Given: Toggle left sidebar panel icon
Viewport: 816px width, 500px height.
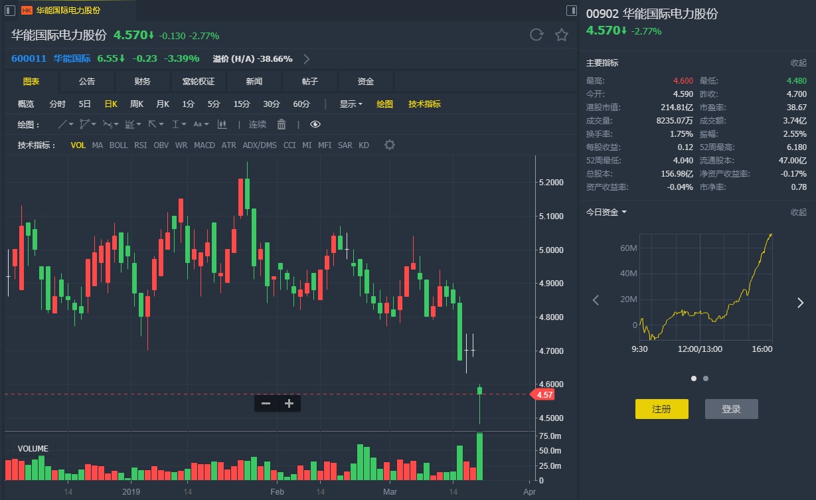Looking at the screenshot, I should [x=9, y=11].
